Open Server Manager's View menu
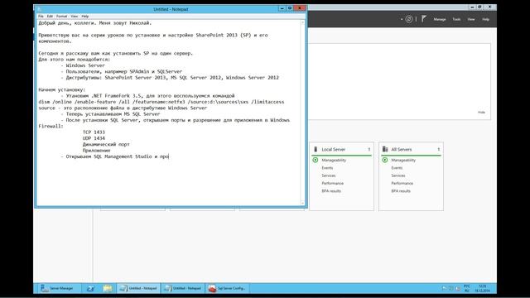 point(471,19)
